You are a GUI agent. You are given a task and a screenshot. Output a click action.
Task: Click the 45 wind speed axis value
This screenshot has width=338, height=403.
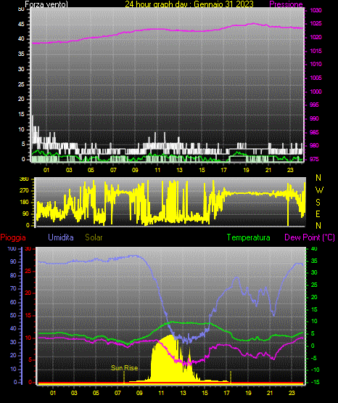21,25
